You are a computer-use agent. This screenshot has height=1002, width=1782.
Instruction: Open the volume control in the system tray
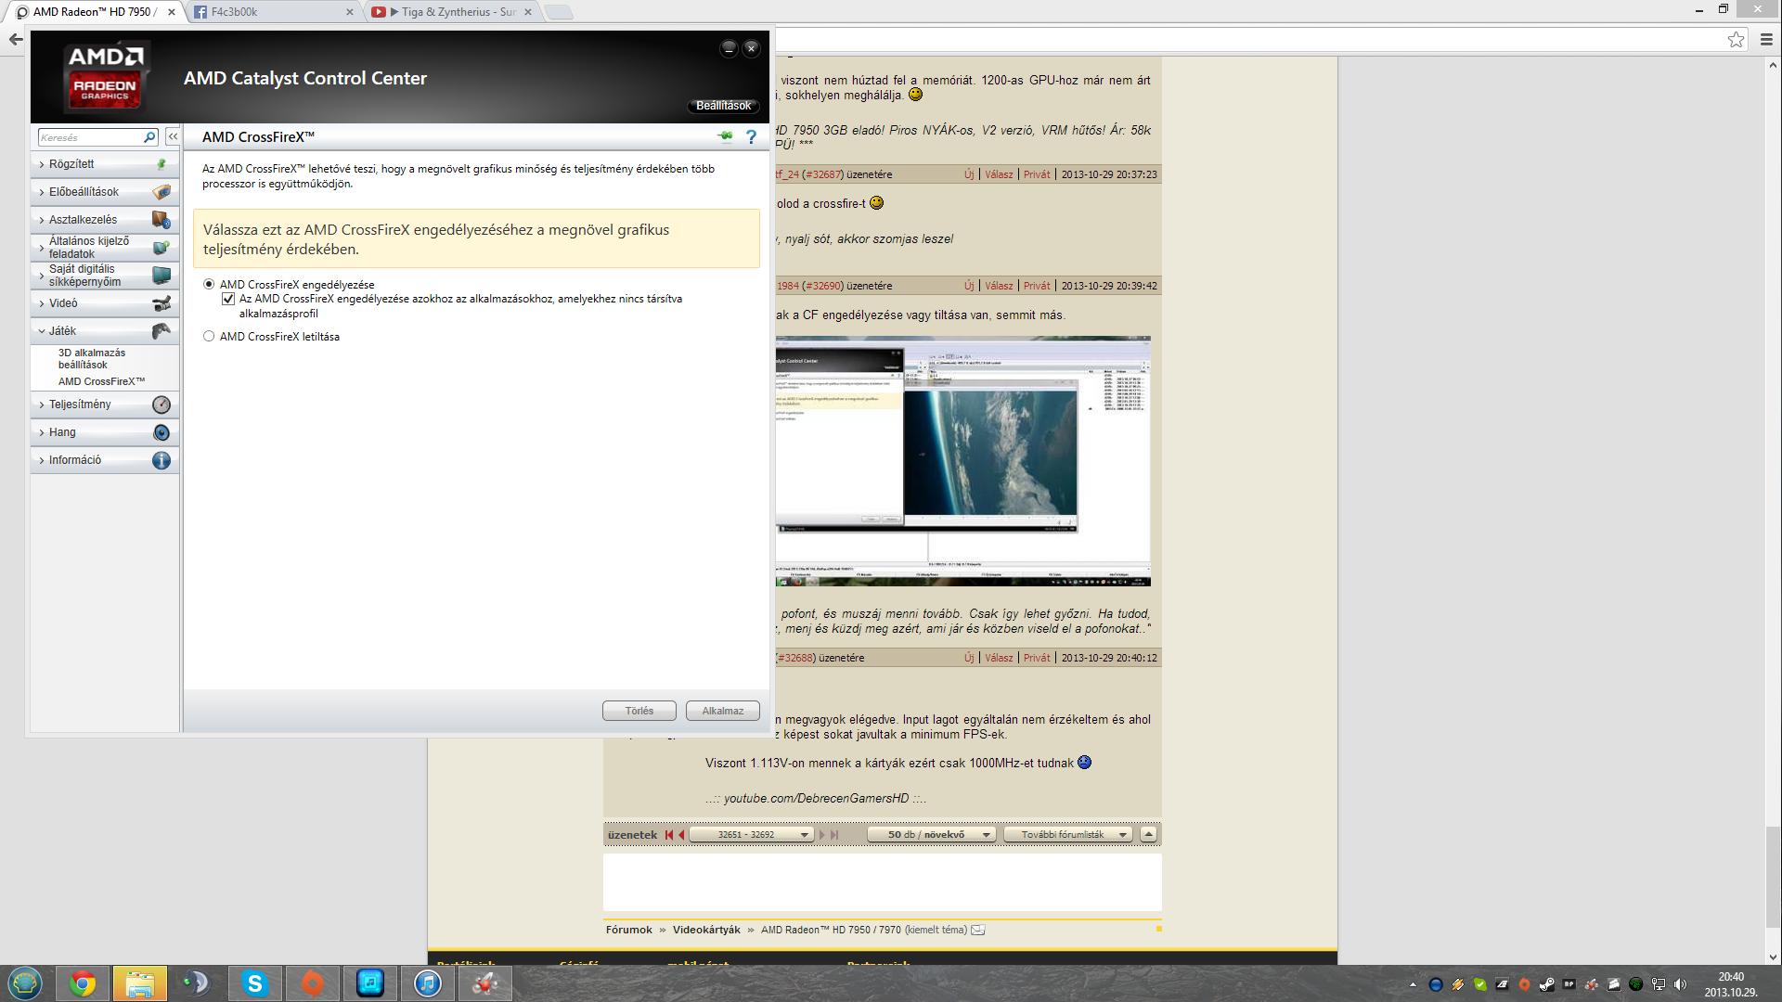point(1680,984)
